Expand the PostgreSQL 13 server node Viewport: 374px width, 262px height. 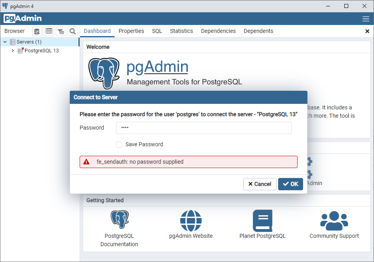13,51
